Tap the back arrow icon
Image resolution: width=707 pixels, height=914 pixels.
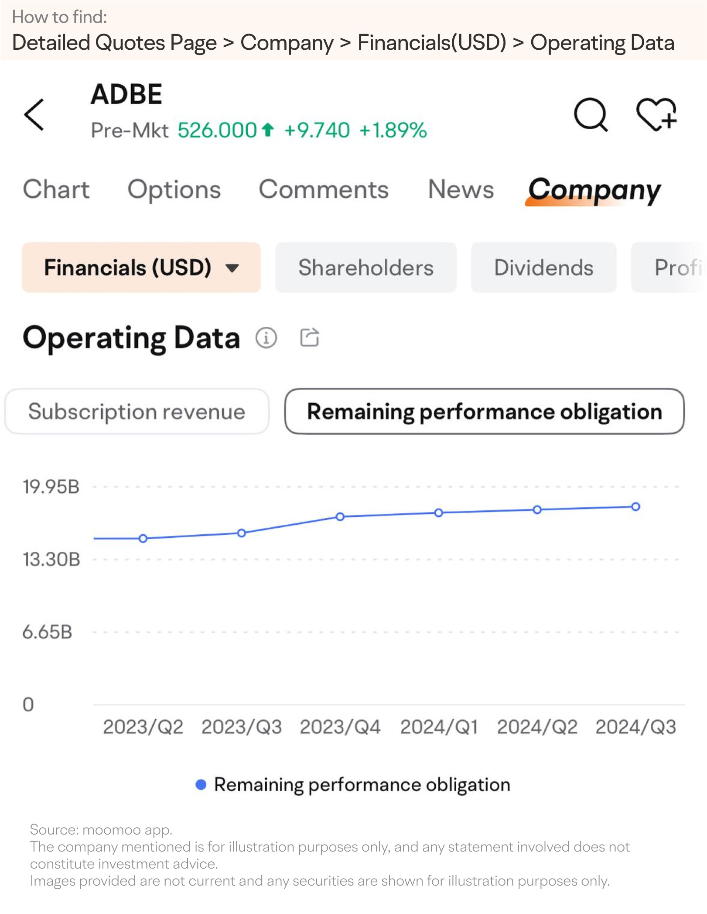34,115
